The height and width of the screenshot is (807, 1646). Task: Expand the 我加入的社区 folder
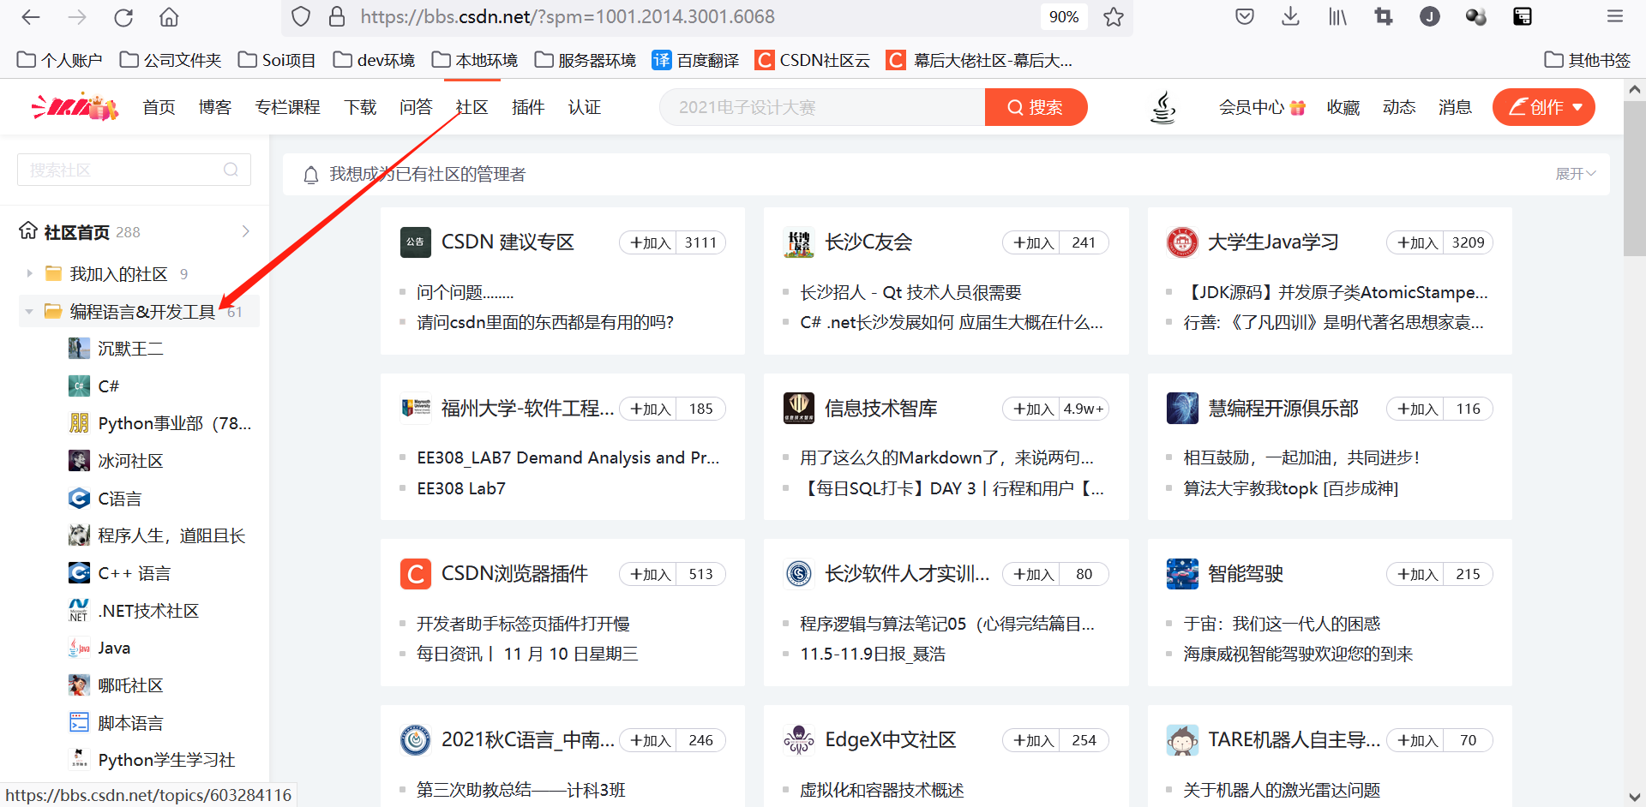[x=28, y=272]
